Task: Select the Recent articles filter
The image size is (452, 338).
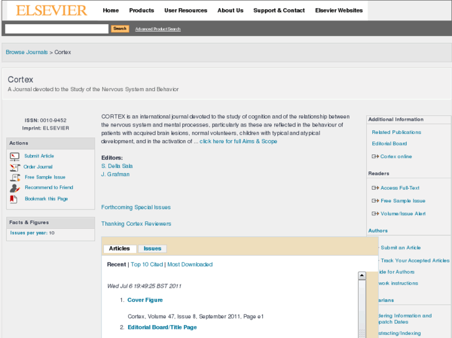Action: pos(116,265)
